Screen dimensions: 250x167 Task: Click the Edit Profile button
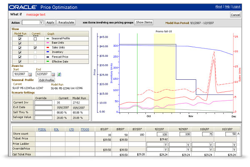pyautogui.click(x=47, y=80)
